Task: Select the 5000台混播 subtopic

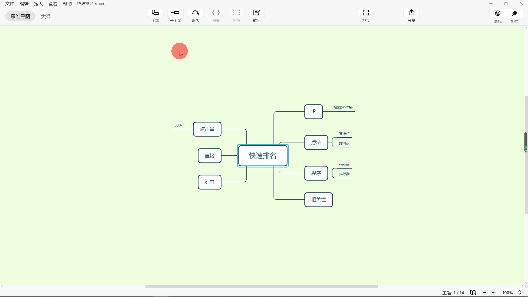Action: point(343,108)
